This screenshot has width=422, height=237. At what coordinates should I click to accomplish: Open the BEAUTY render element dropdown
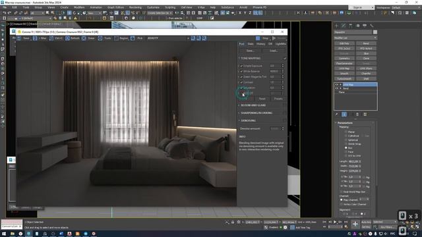coord(167,38)
